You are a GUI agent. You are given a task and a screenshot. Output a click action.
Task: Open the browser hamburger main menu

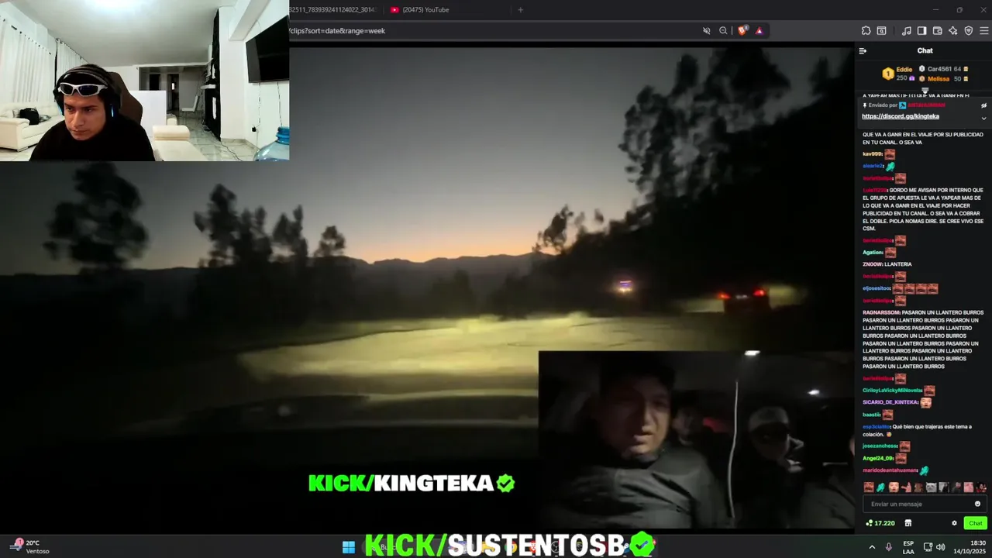click(x=984, y=31)
